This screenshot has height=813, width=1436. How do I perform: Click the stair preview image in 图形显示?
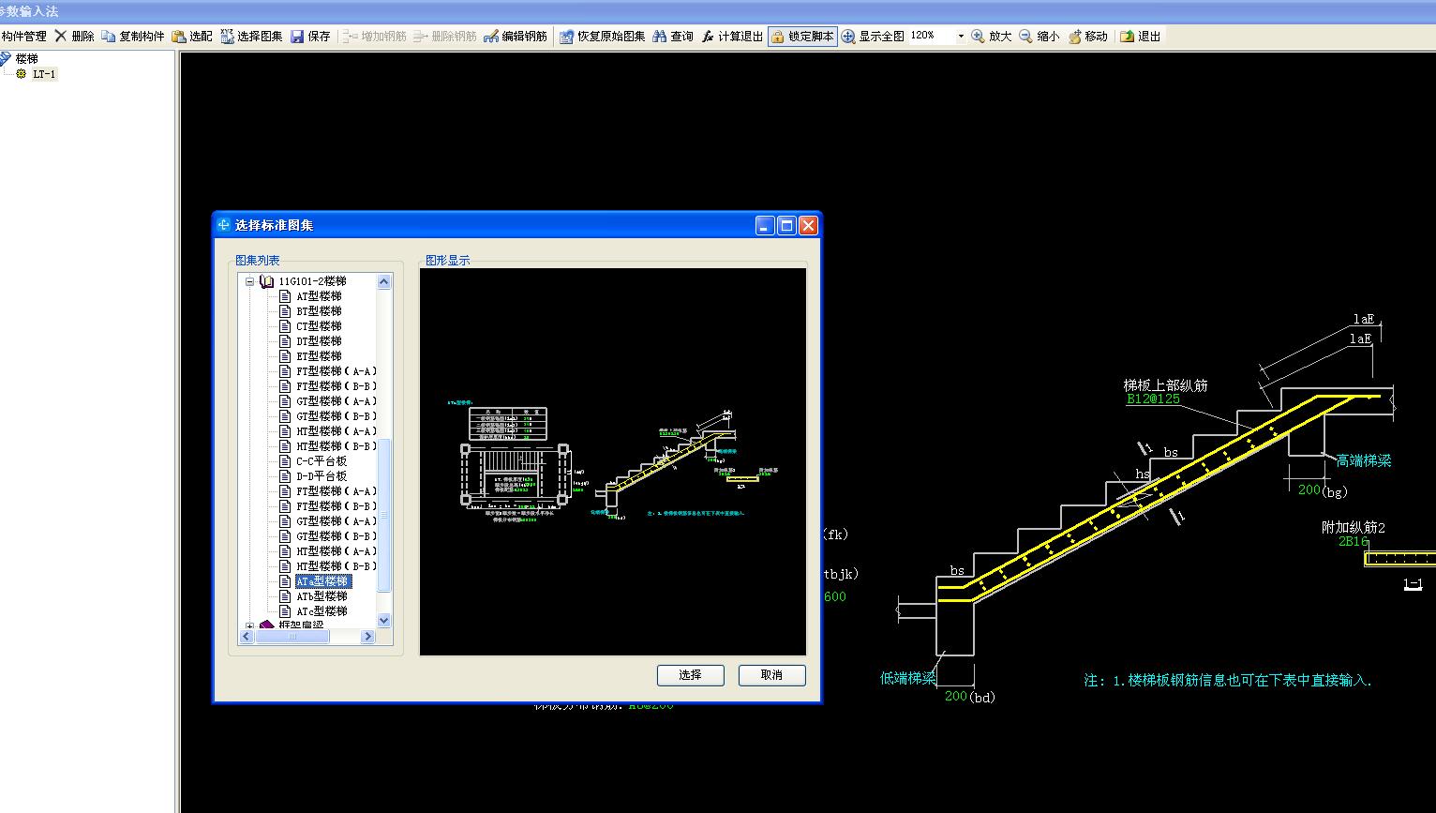(613, 462)
